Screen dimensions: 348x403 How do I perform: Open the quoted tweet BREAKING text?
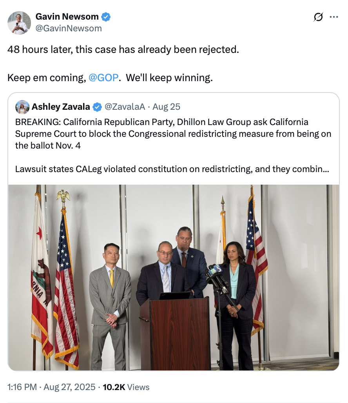(173, 134)
